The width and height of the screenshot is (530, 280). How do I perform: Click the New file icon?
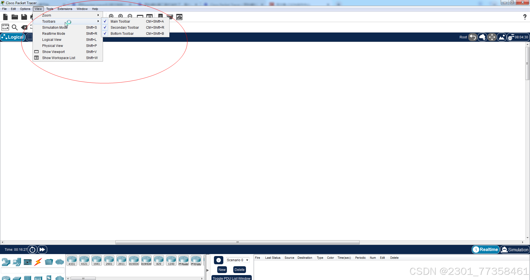tap(5, 17)
